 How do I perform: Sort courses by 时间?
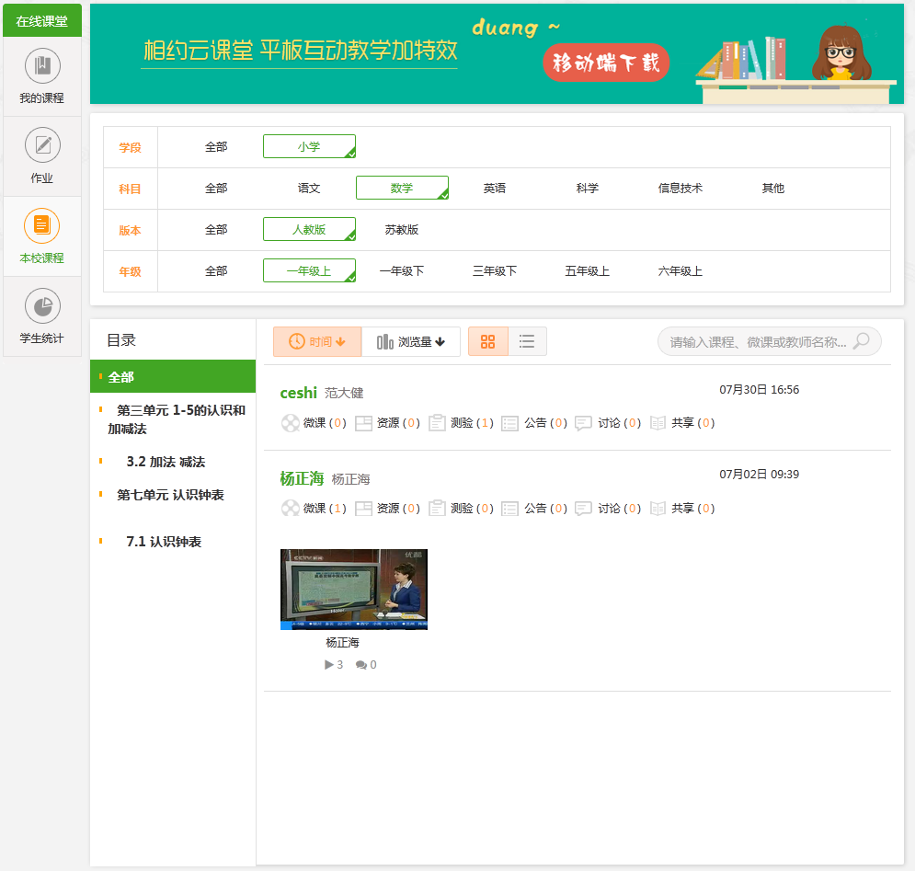point(317,341)
